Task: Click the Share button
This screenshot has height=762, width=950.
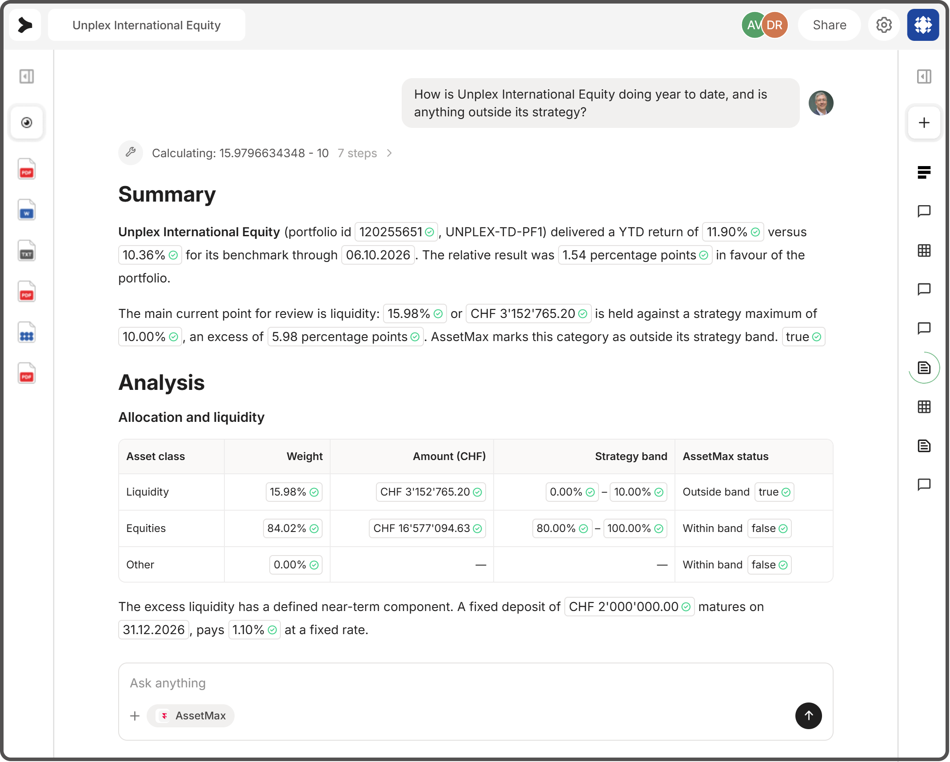Action: tap(830, 25)
